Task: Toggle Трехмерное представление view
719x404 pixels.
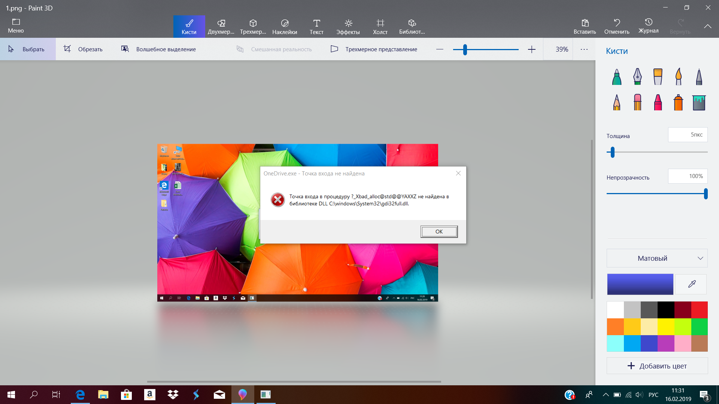Action: coord(374,49)
